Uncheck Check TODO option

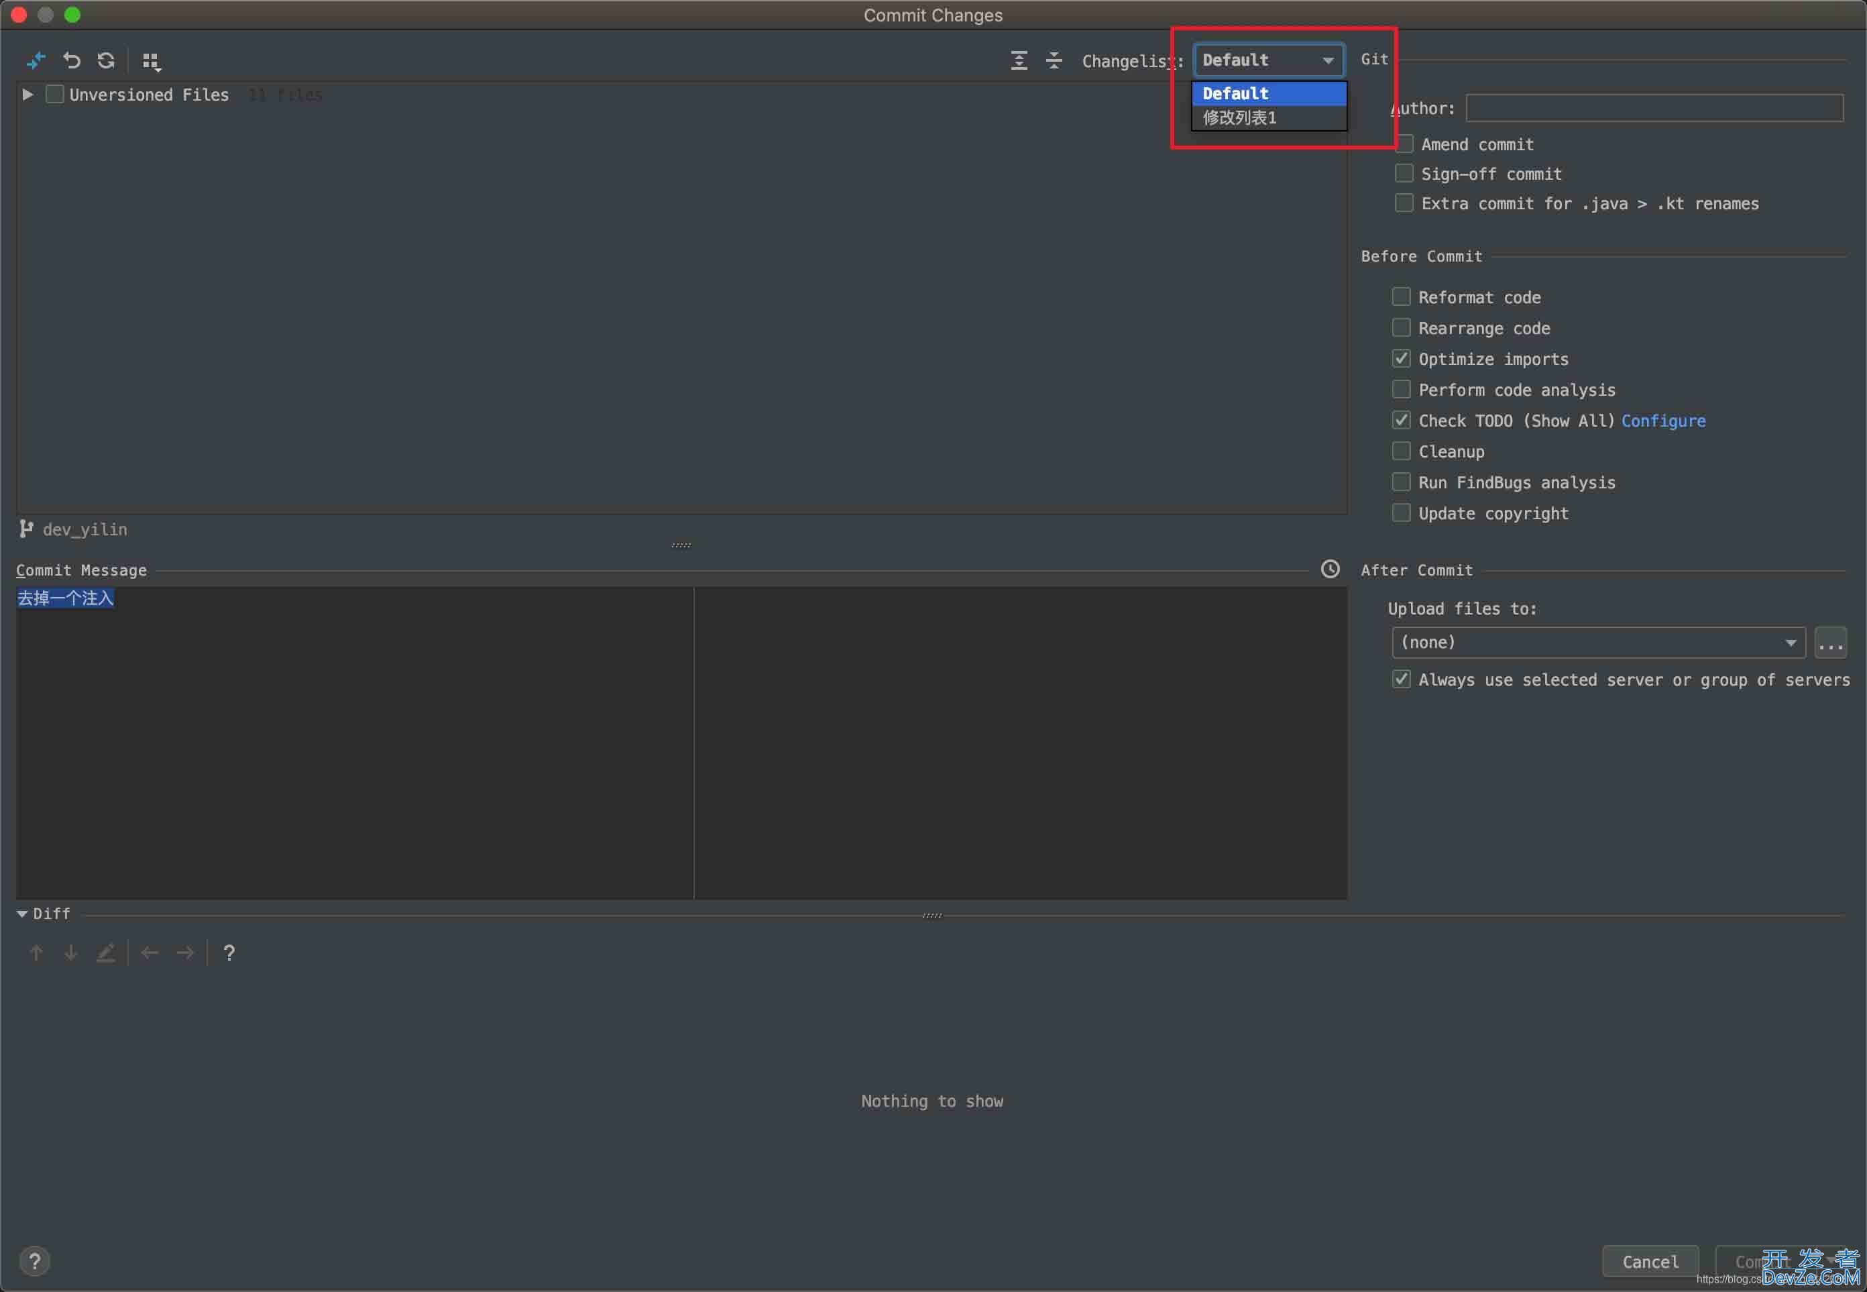coord(1401,420)
